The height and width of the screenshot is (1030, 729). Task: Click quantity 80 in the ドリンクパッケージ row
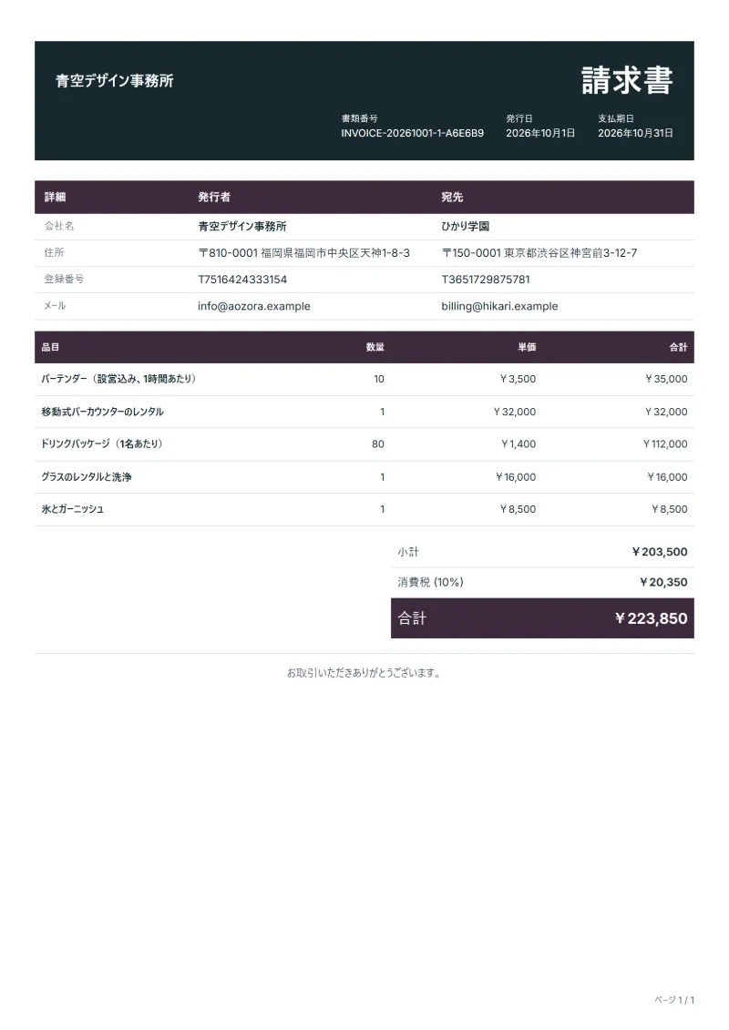[378, 444]
